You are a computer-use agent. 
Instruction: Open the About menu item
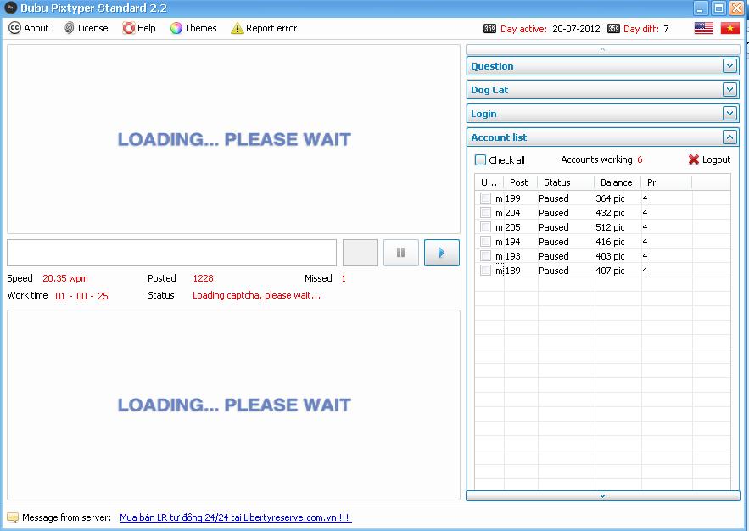[x=15, y=28]
